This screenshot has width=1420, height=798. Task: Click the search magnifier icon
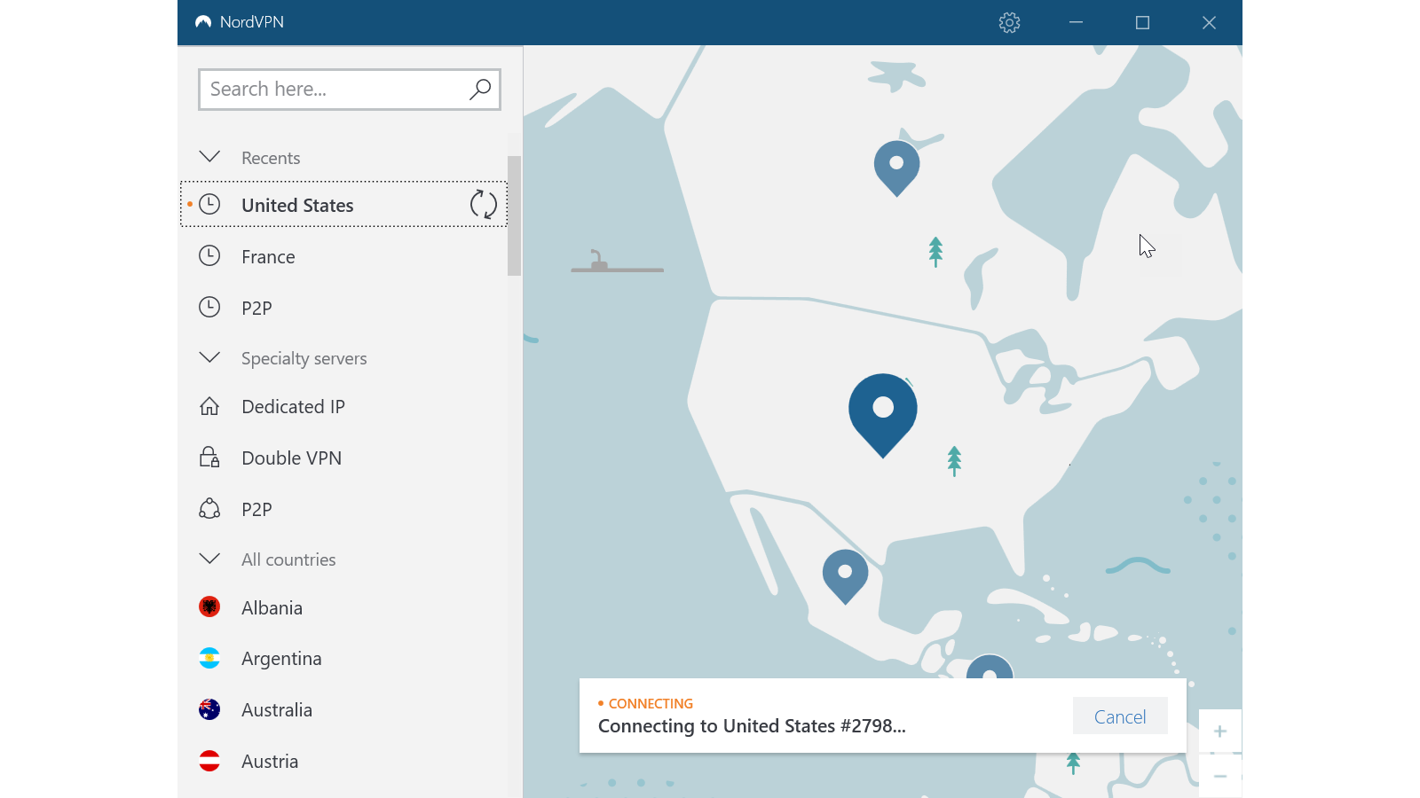[x=480, y=89]
